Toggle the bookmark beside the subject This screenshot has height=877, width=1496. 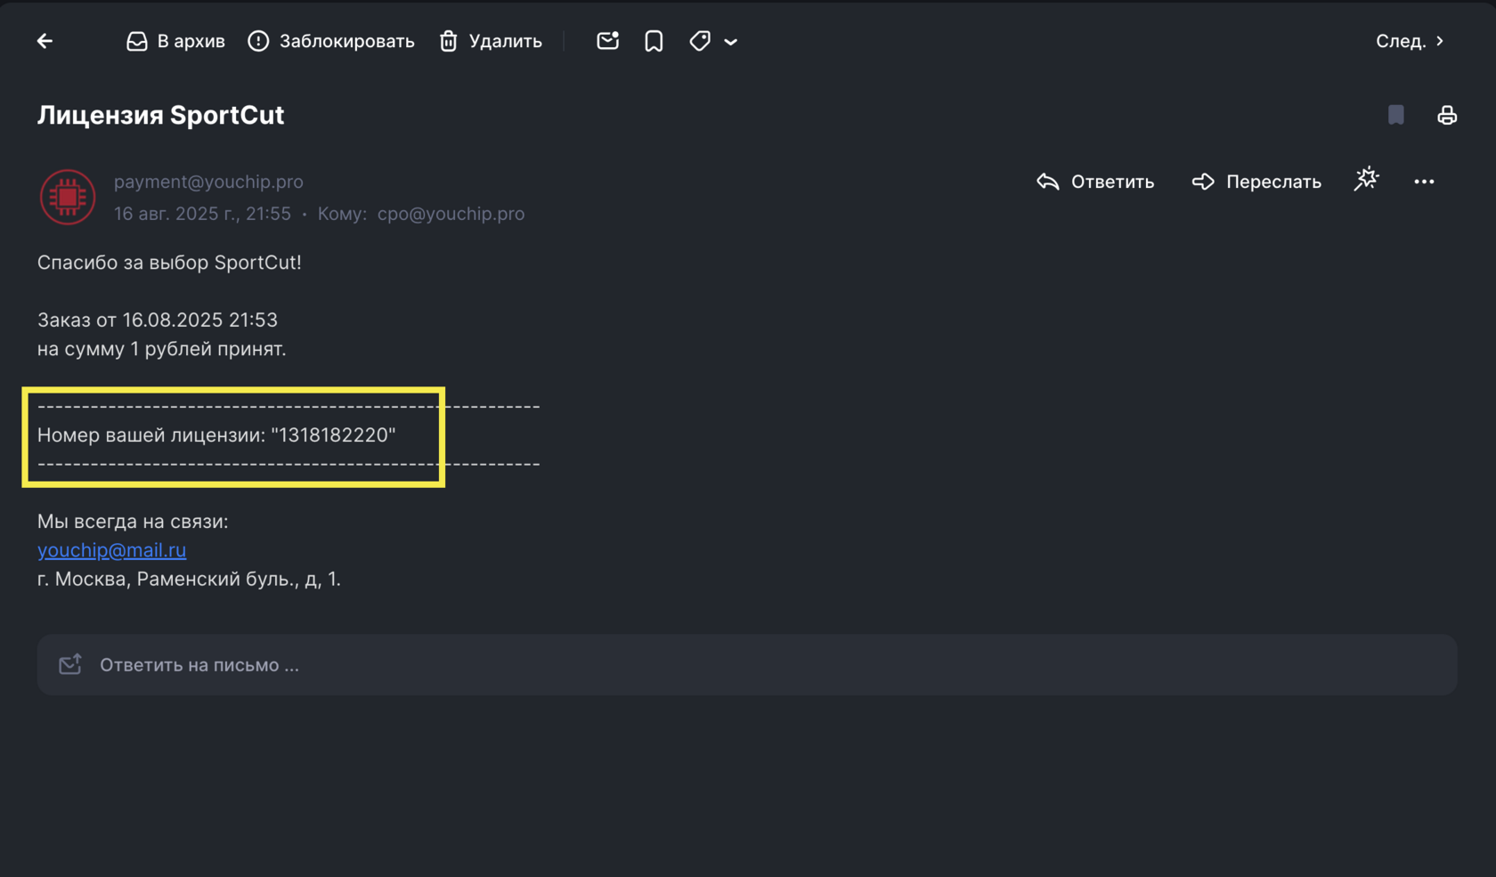pyautogui.click(x=1395, y=115)
